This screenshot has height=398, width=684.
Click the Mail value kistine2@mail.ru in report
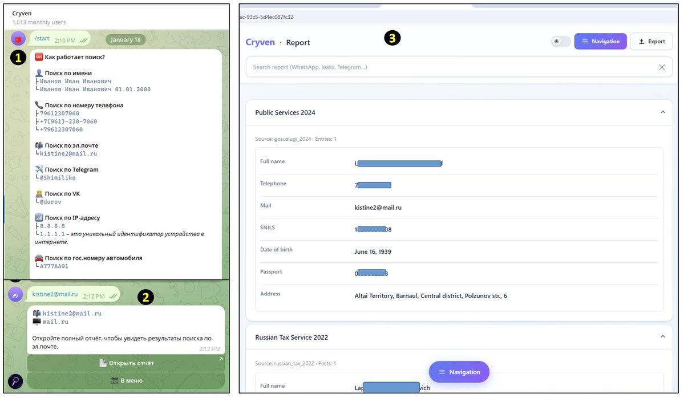tap(378, 208)
